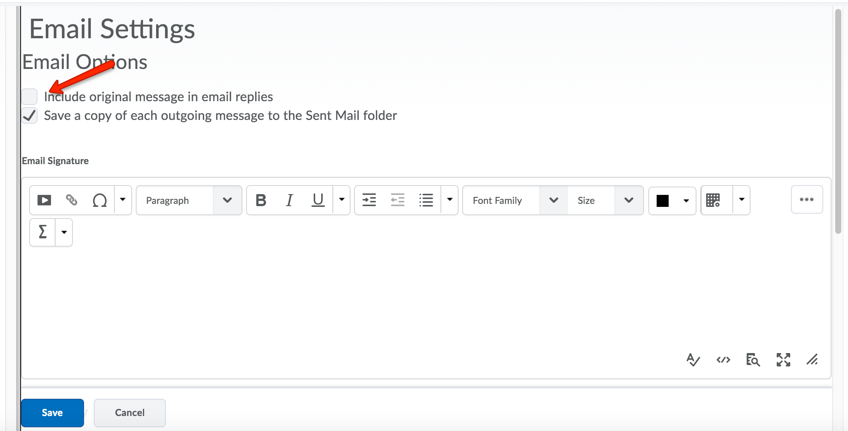
Task: Underline the selected text
Action: click(318, 200)
